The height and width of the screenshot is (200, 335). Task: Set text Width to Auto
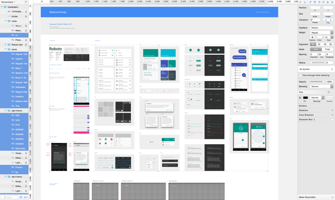pos(316,50)
